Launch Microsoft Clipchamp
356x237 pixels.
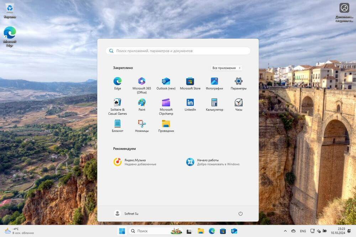166,107
